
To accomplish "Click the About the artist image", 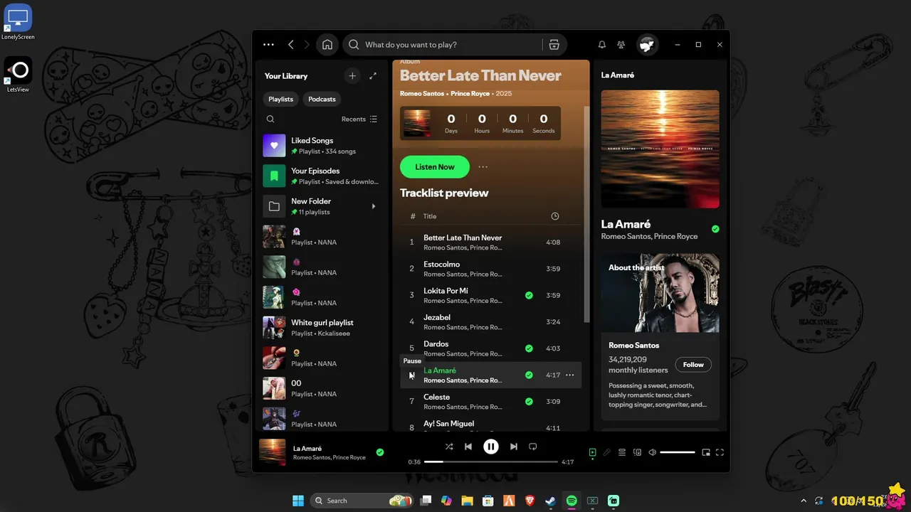I will pos(660,293).
